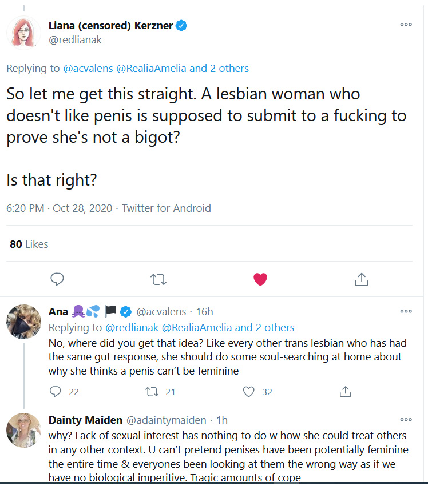Click Liana's blue verified badge
This screenshot has width=428, height=486.
pyautogui.click(x=181, y=26)
